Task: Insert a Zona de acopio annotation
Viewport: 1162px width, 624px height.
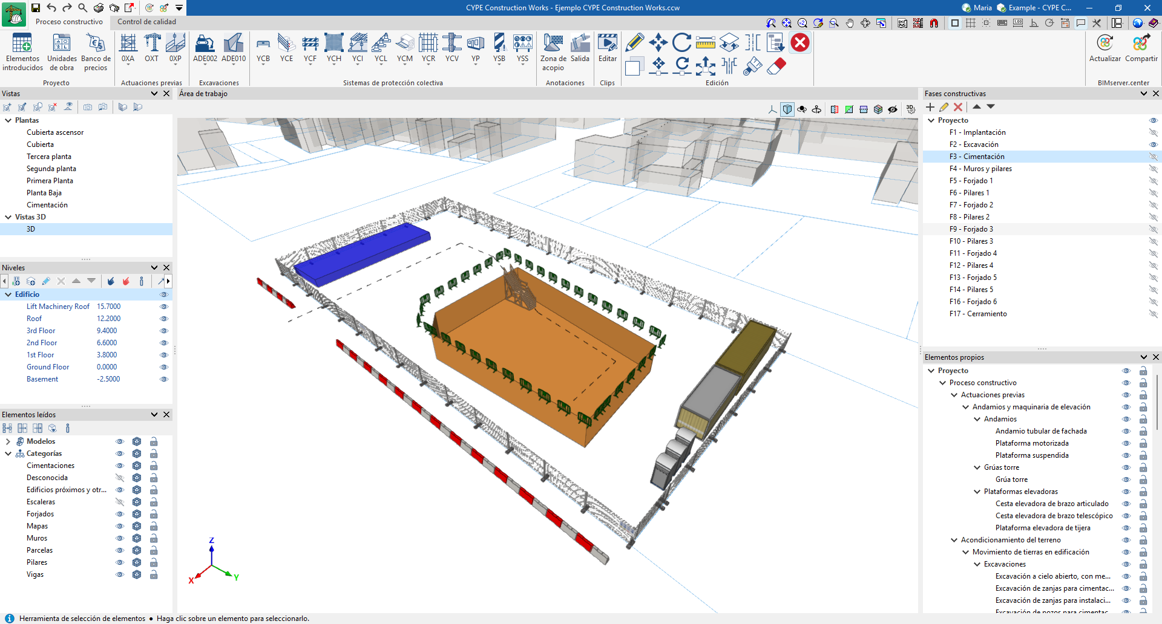Action: [553, 52]
